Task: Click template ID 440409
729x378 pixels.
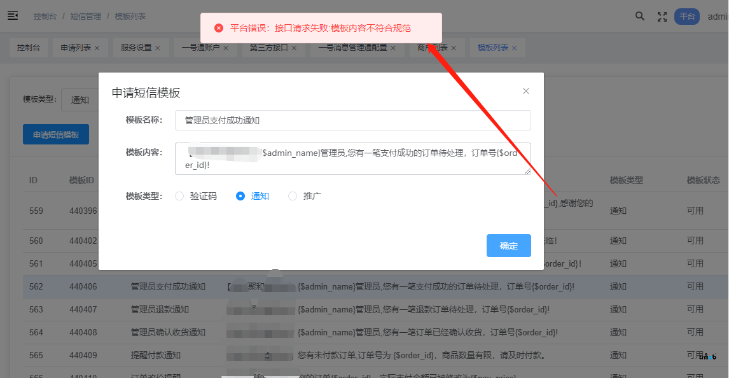Action: (83, 355)
